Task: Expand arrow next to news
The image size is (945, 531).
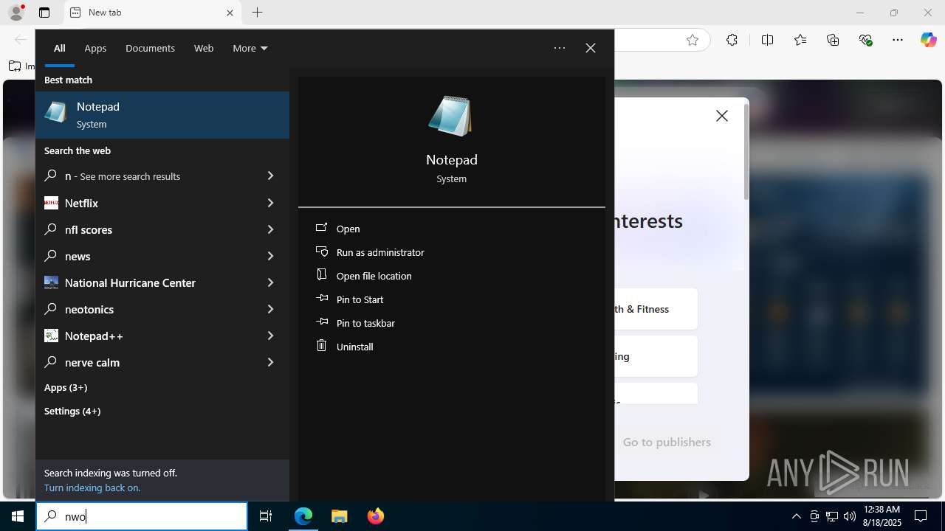Action: click(270, 256)
